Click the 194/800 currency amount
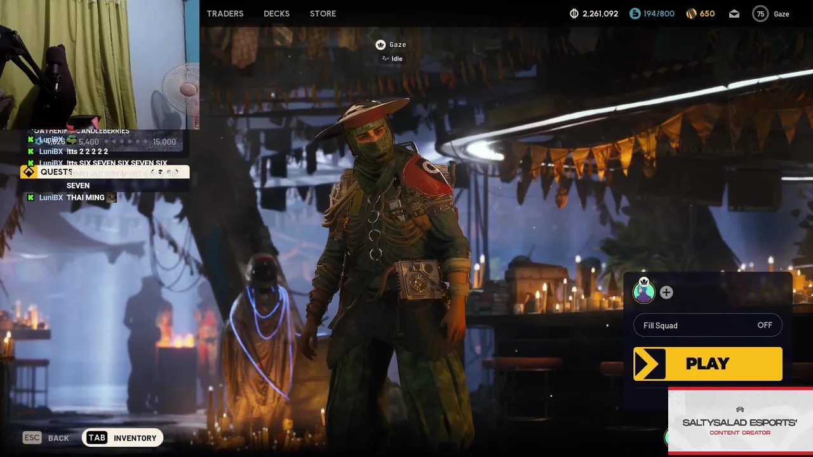The width and height of the screenshot is (813, 457). (659, 13)
